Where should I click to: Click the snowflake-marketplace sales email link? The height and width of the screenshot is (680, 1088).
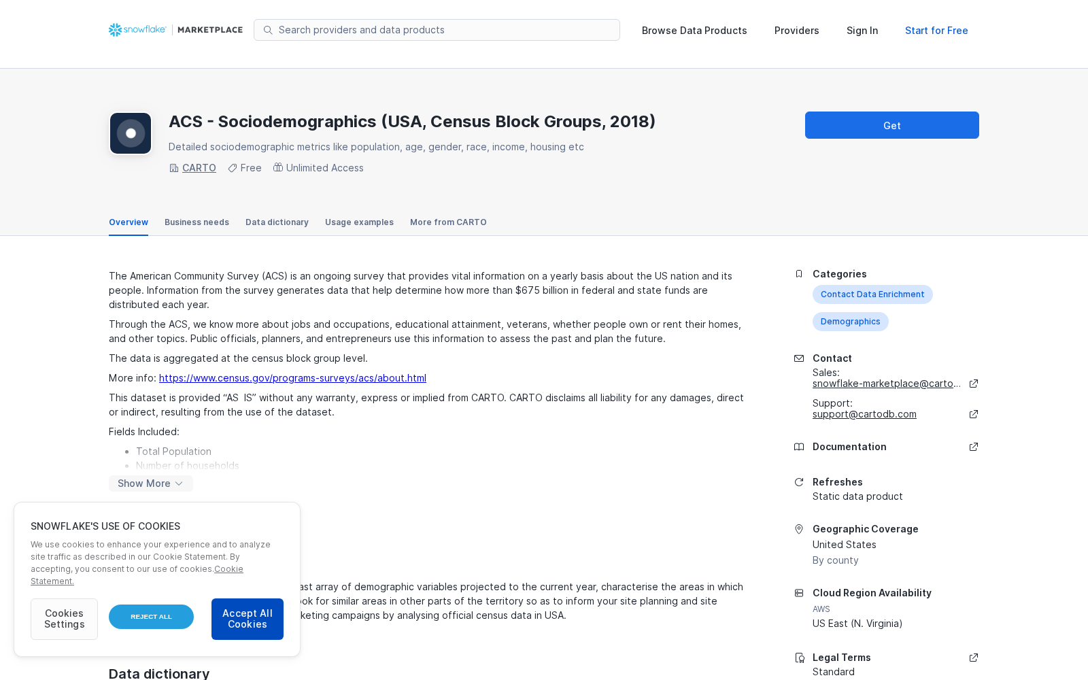click(887, 384)
